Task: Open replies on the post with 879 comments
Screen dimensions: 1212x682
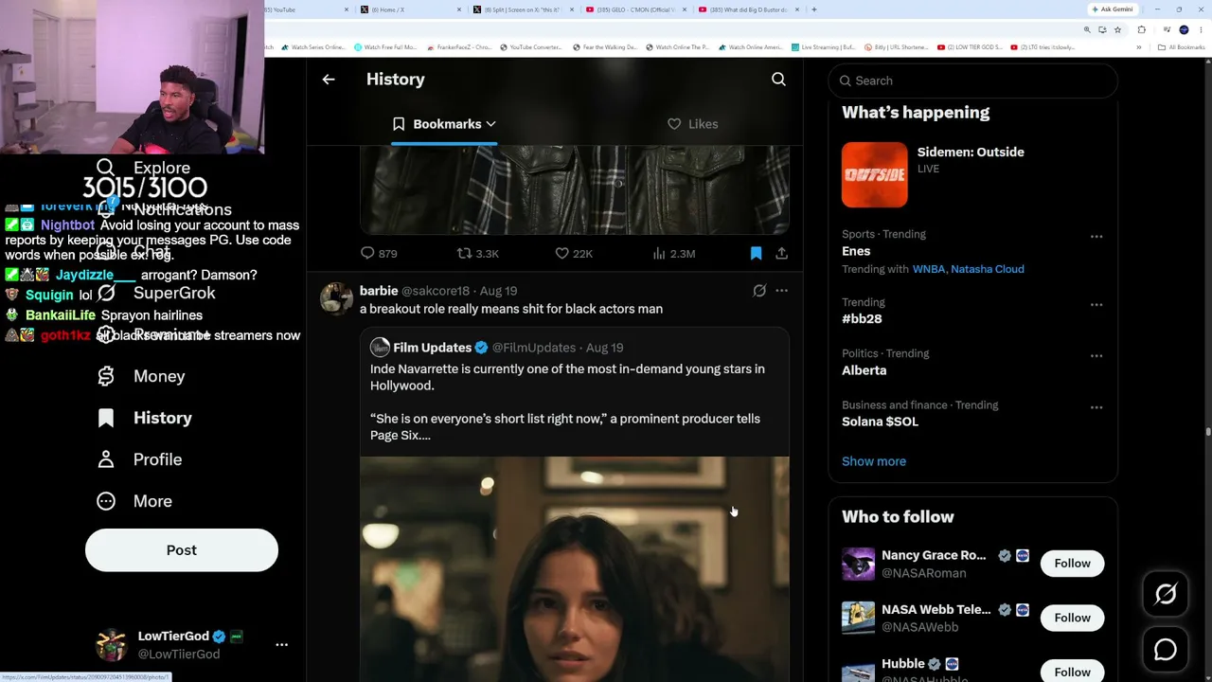Action: point(378,254)
